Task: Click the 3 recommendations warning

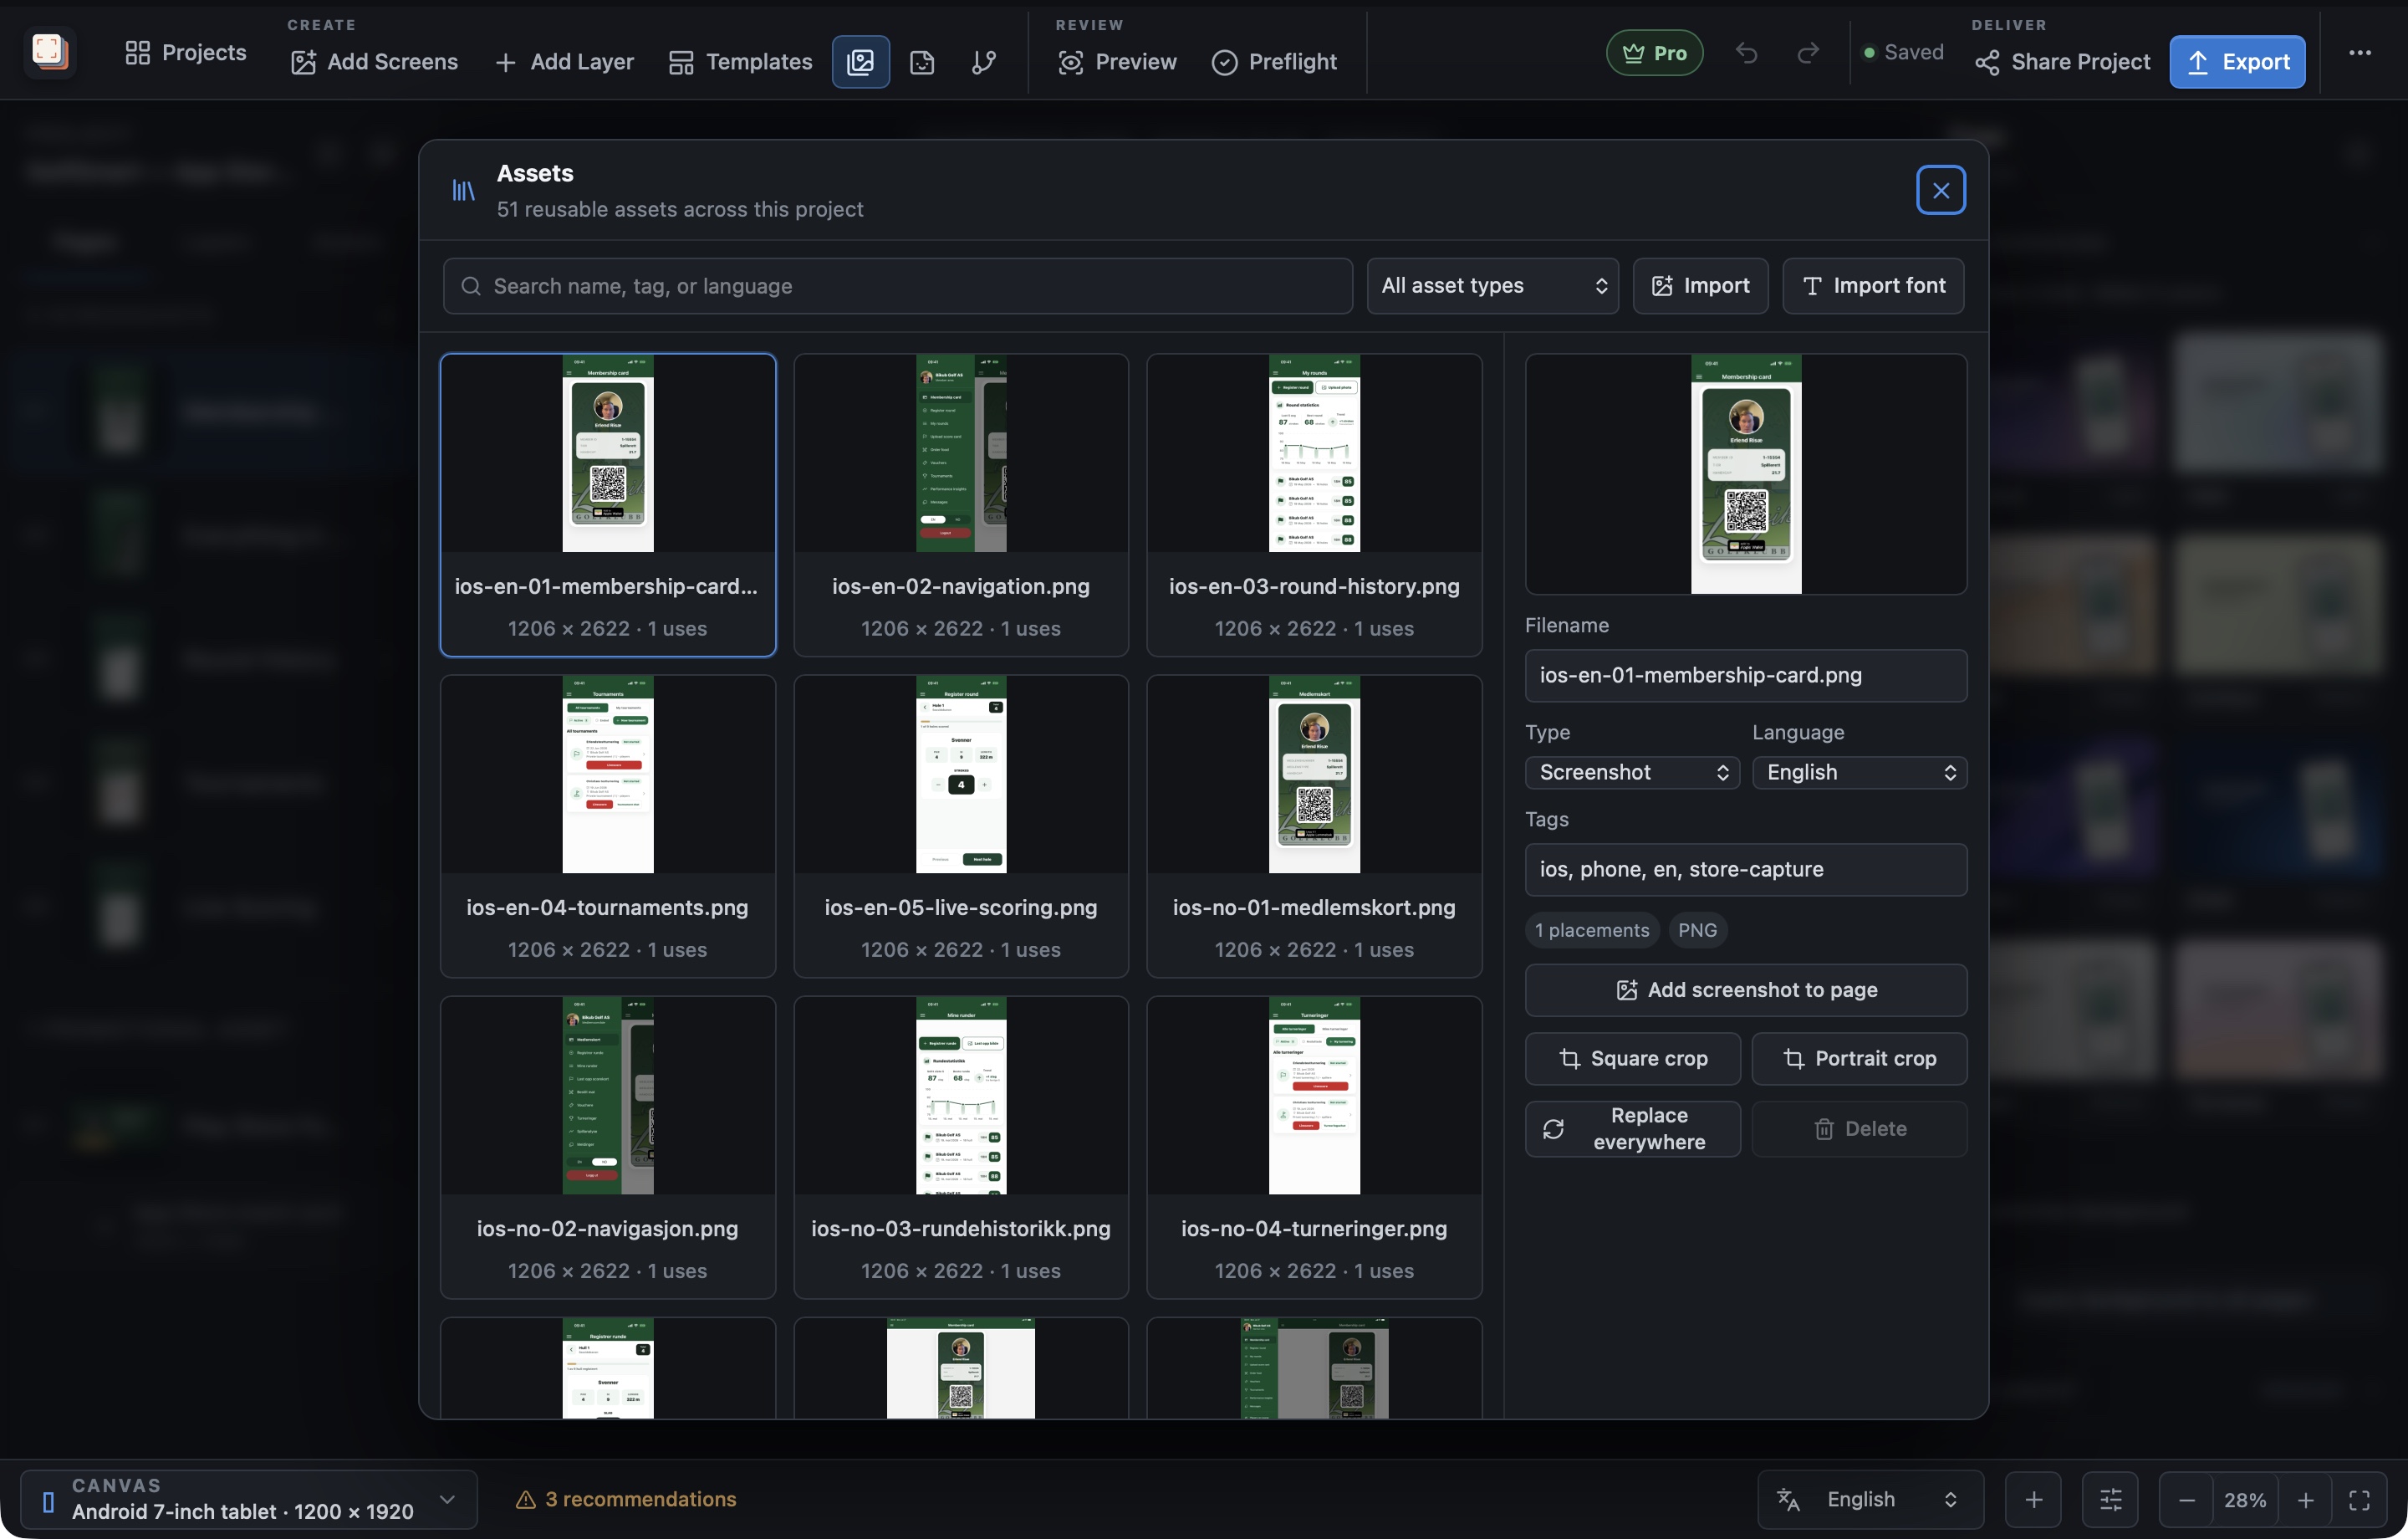Action: (x=626, y=1499)
